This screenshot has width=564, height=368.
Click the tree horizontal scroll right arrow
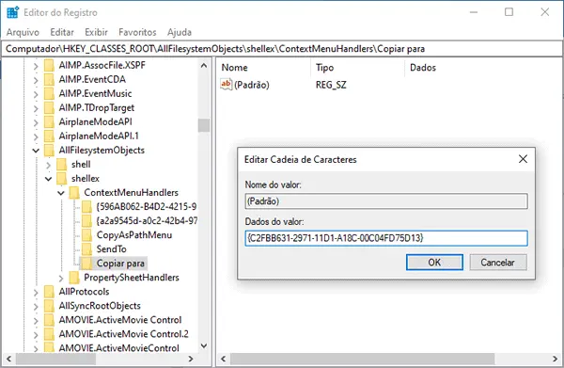[191, 359]
